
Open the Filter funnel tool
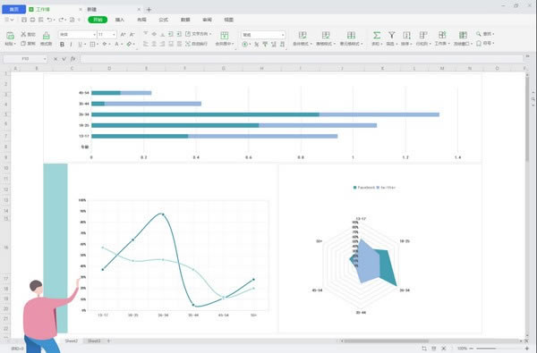pos(391,35)
